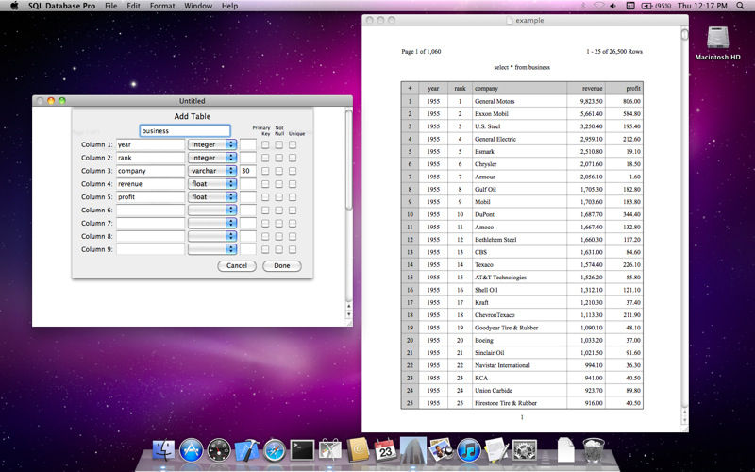Click Done in Add Table dialog
Image resolution: width=755 pixels, height=472 pixels.
(282, 266)
